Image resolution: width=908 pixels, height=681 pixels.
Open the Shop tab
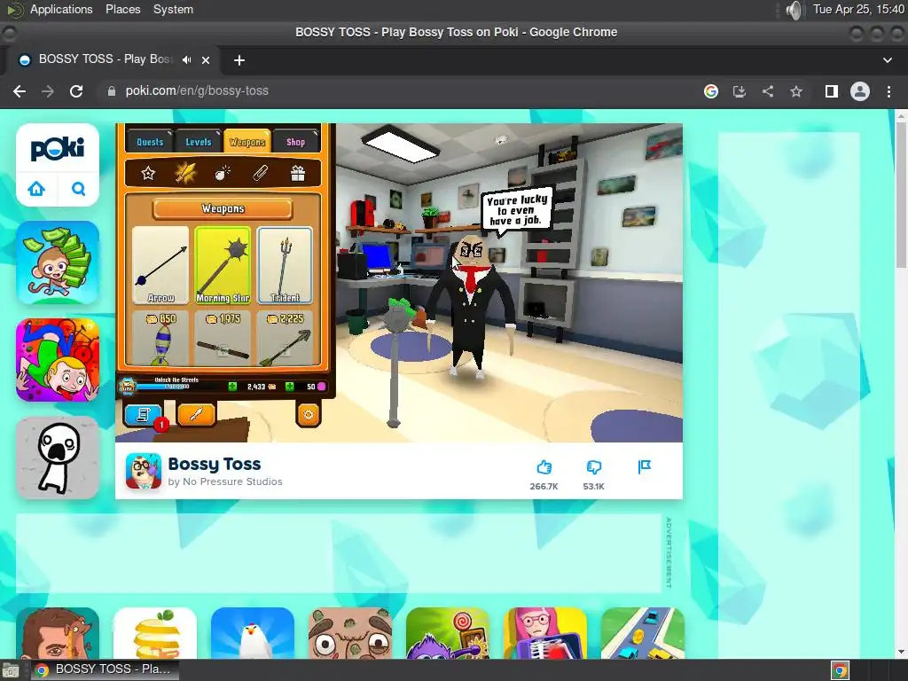[x=295, y=141]
